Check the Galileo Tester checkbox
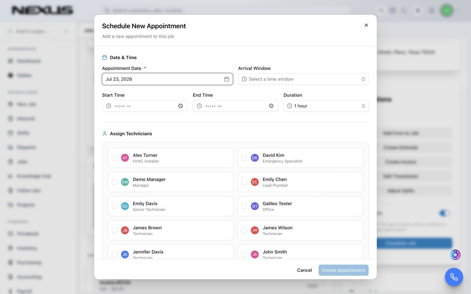471x294 pixels. click(x=244, y=206)
